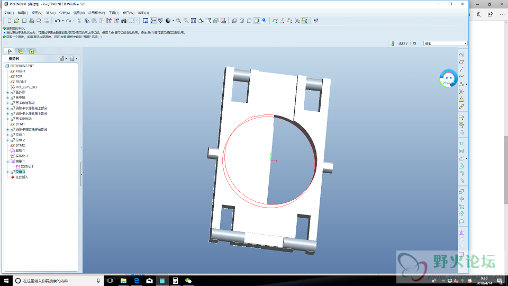
Task: Select DTM1 in the model tree
Action: 20,124
